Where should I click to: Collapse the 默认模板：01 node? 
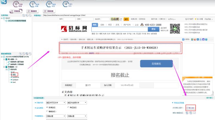(x=4, y=59)
